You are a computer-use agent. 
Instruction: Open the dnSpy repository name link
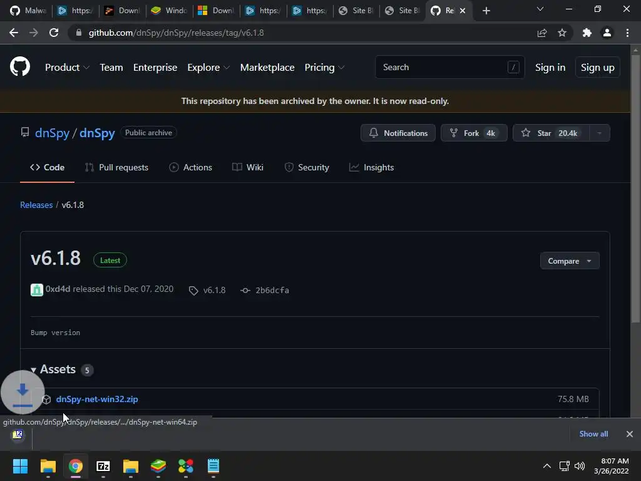point(97,133)
